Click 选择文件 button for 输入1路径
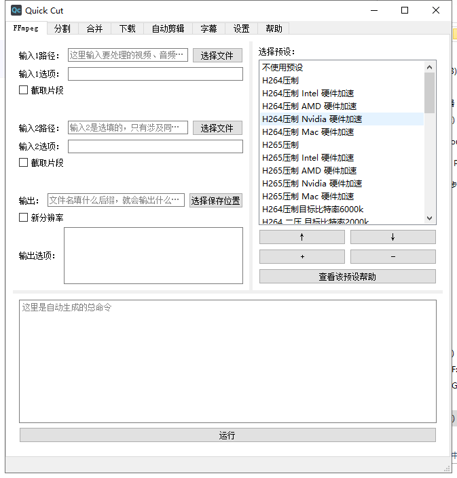The width and height of the screenshot is (457, 478). pos(217,56)
